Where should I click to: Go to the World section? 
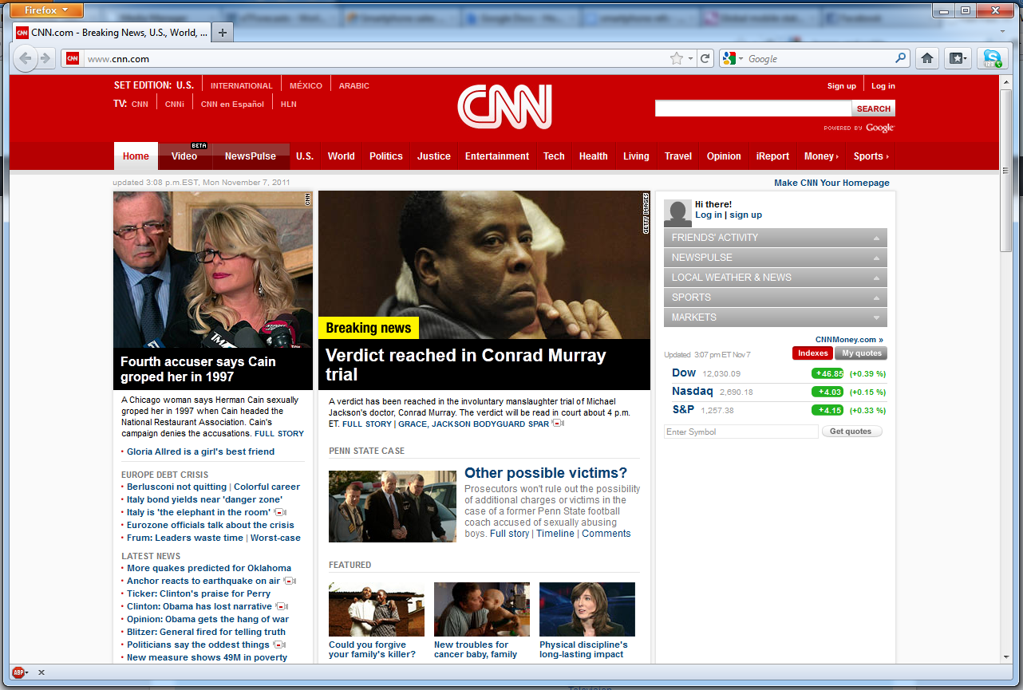[x=341, y=156]
